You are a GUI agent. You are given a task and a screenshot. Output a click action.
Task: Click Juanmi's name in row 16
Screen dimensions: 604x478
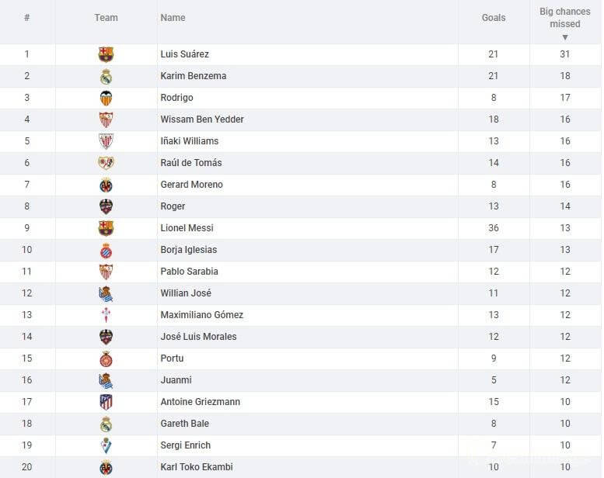pyautogui.click(x=176, y=380)
